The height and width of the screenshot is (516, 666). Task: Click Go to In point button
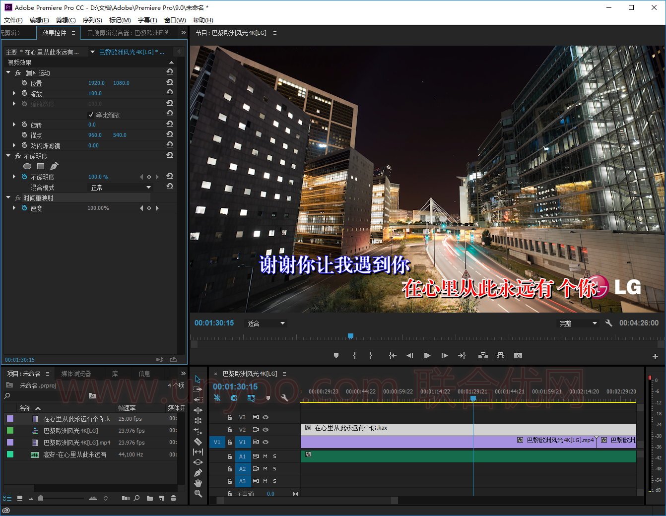point(393,356)
